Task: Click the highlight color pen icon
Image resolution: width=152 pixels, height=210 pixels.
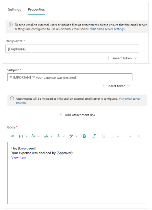Action: (71, 136)
